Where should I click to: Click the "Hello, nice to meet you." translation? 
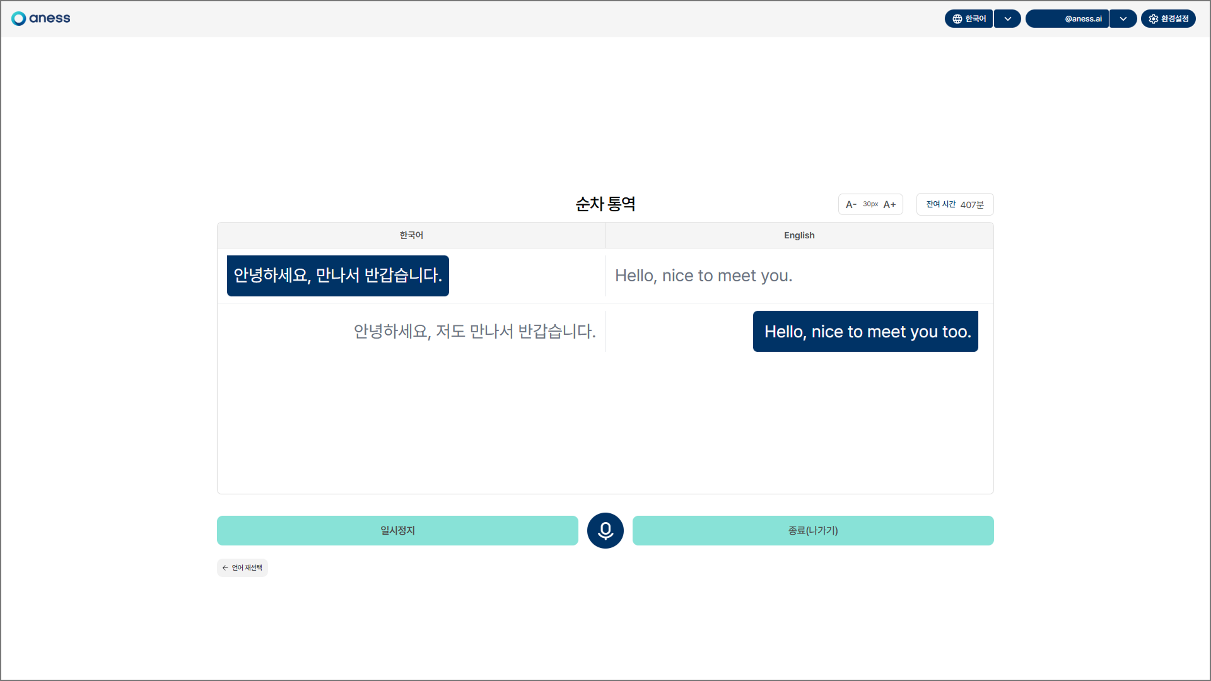point(703,276)
